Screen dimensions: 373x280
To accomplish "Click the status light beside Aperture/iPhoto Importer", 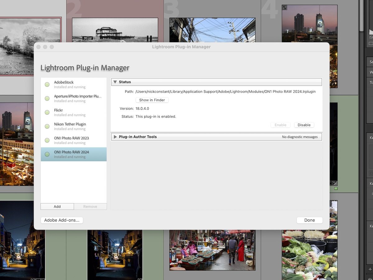I will pos(47,98).
